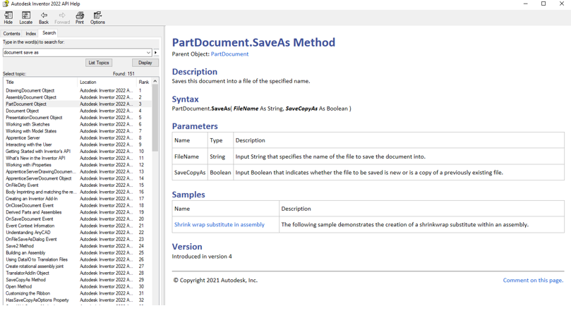571x313 pixels.
Task: Select Create rotational assembly joint topic
Action: (x=34, y=266)
